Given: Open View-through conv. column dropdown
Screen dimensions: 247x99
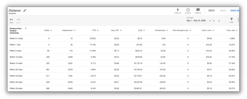Looking at the screenshot, I should click(x=190, y=30).
